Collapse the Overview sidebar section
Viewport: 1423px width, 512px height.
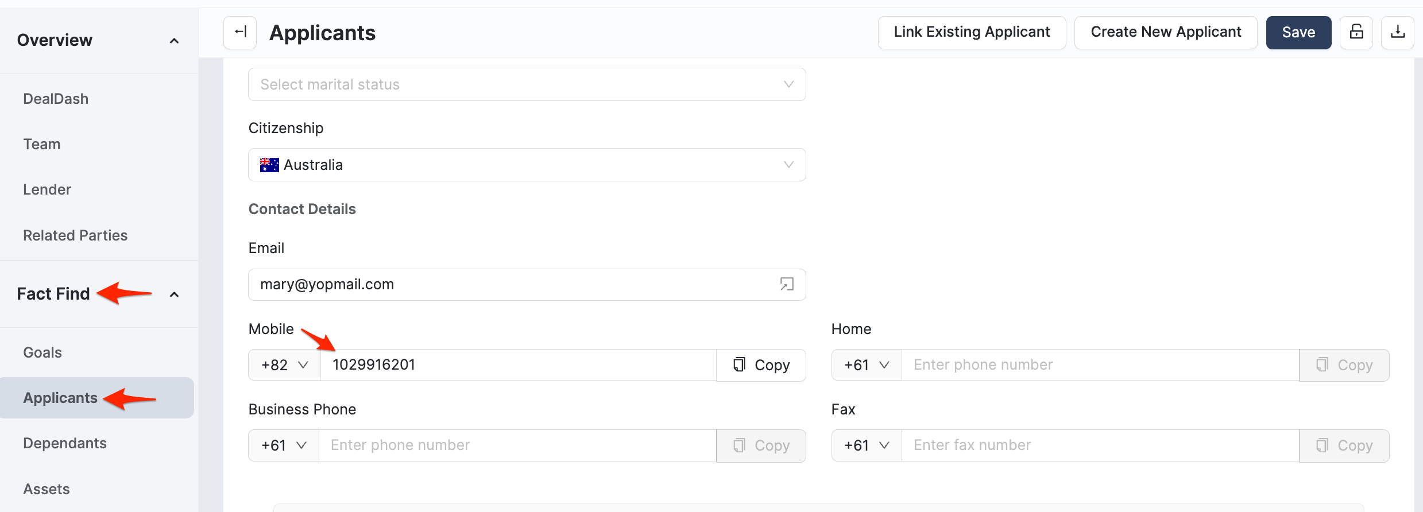pyautogui.click(x=174, y=41)
